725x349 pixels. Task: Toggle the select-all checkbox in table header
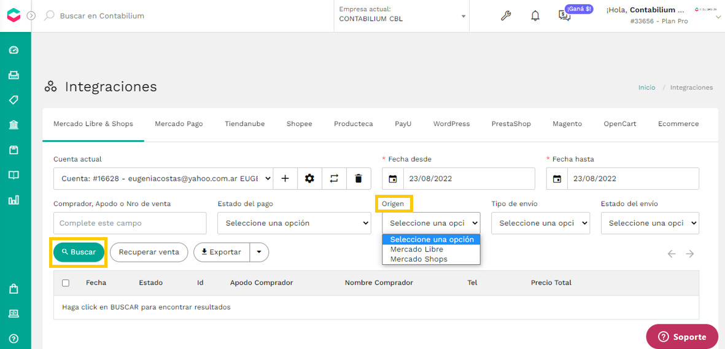click(x=66, y=283)
